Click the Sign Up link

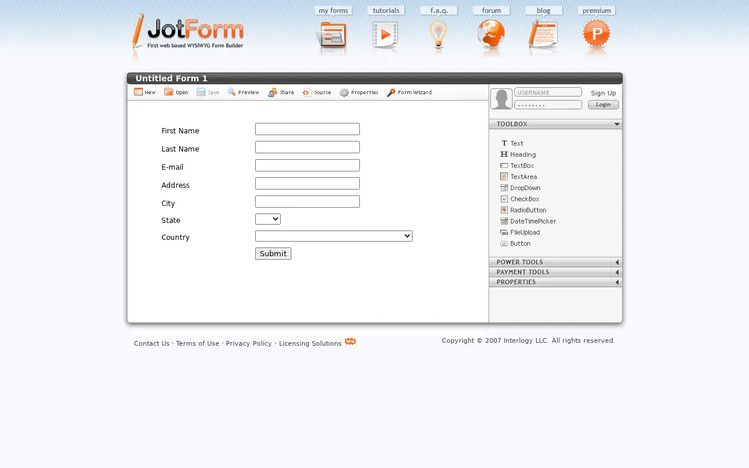click(x=603, y=93)
